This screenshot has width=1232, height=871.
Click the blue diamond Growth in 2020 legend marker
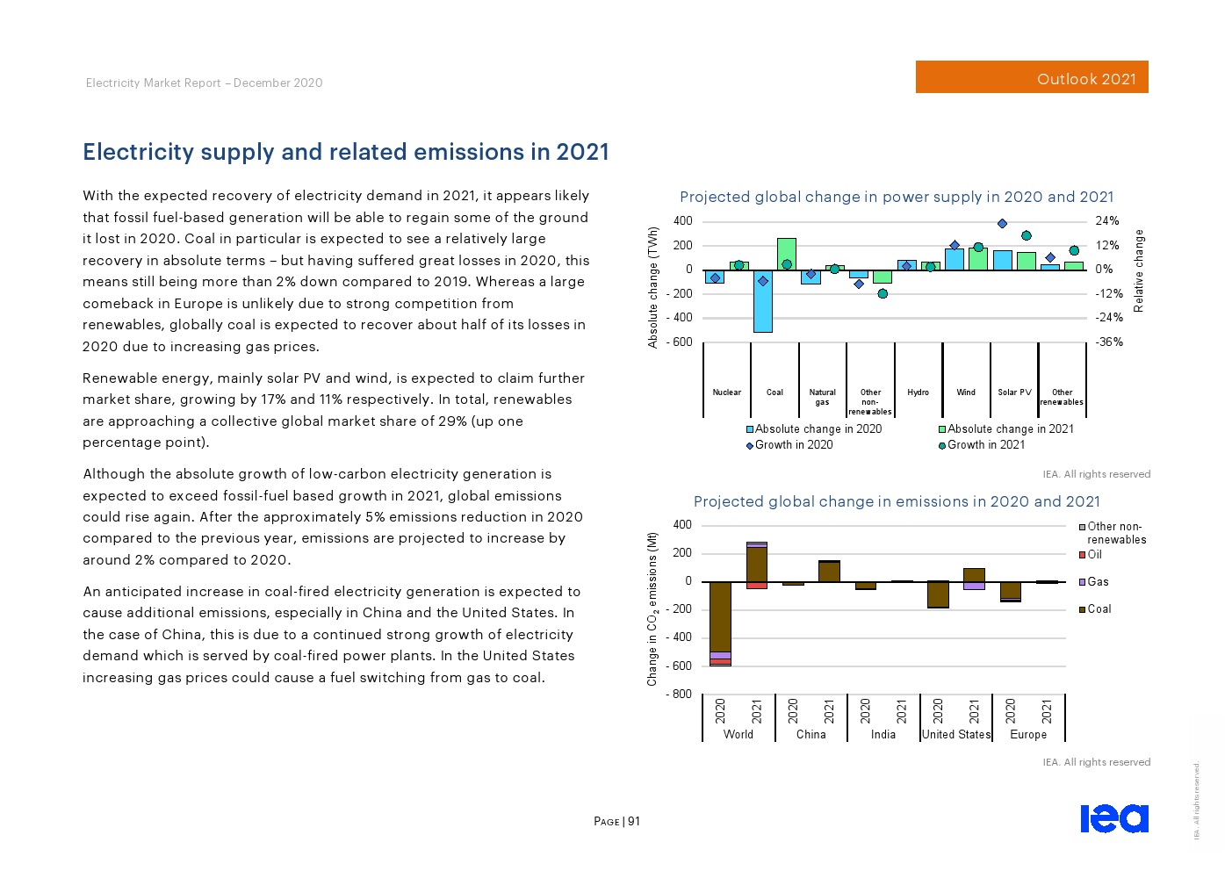(x=750, y=445)
